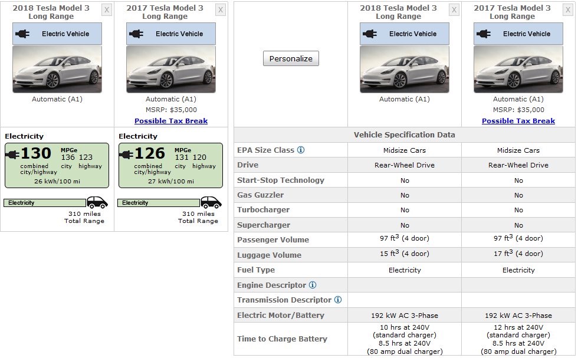
Task: Click plug icon in 2017 Electric Vehicle badge, specification panel
Action: pos(484,34)
